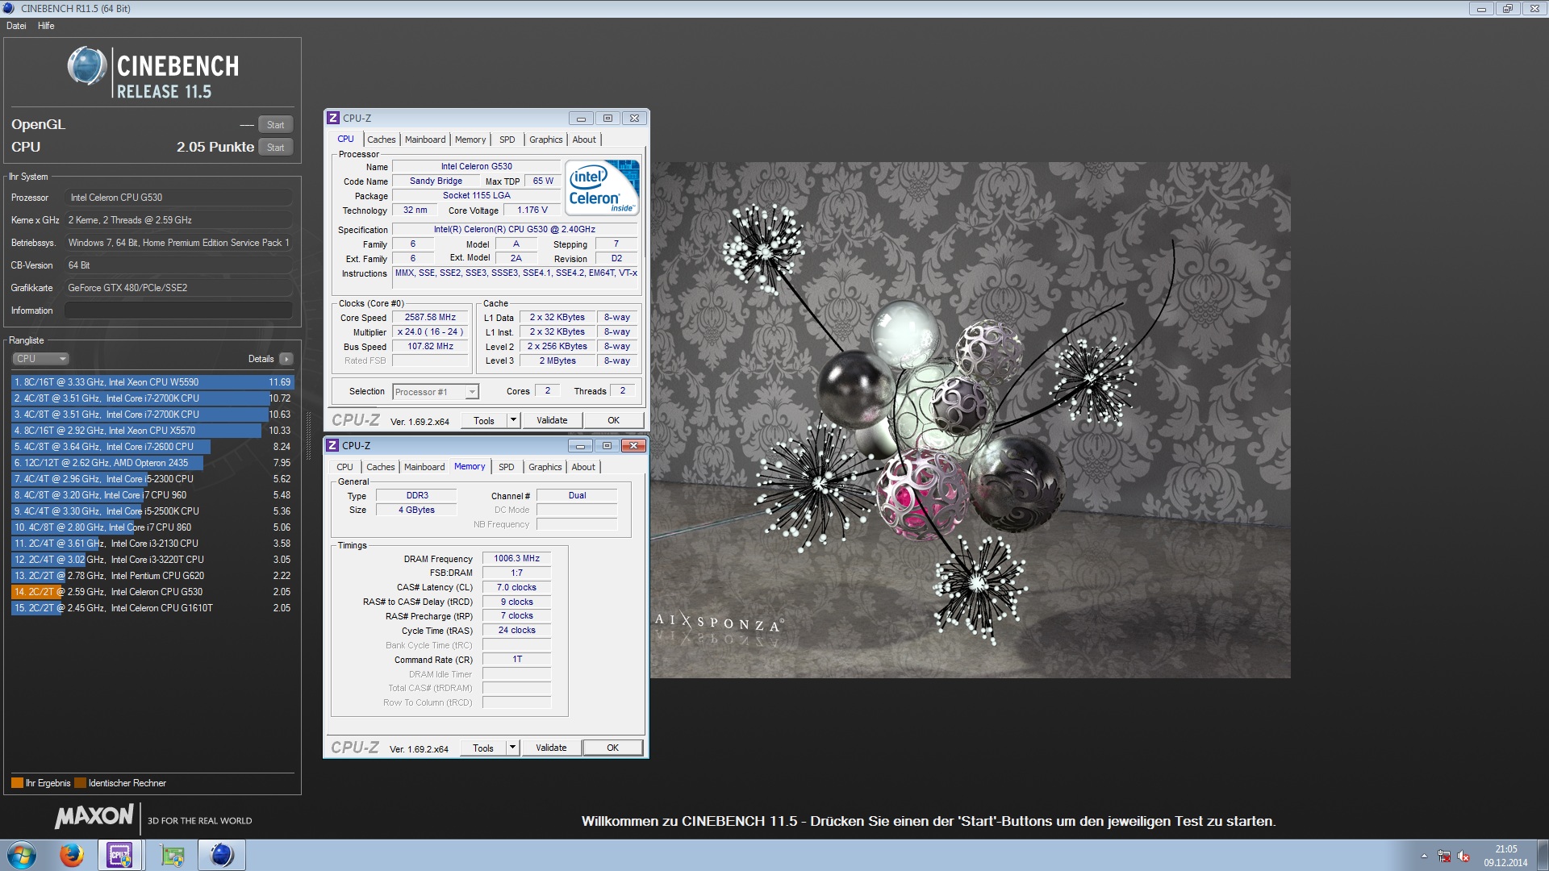Click Validate in upper CPU-Z window
The image size is (1549, 871).
(x=552, y=420)
